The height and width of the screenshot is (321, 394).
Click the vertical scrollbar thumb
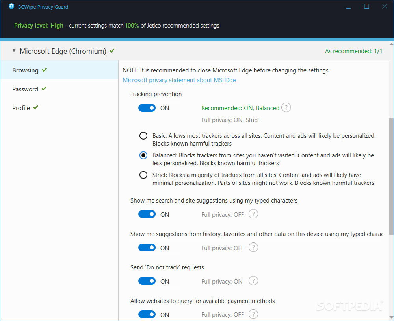tap(391, 176)
